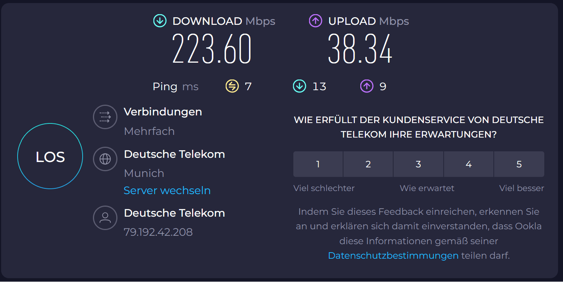Open the Datenschutzbestimmungen privacy link
563x282 pixels.
tap(393, 256)
